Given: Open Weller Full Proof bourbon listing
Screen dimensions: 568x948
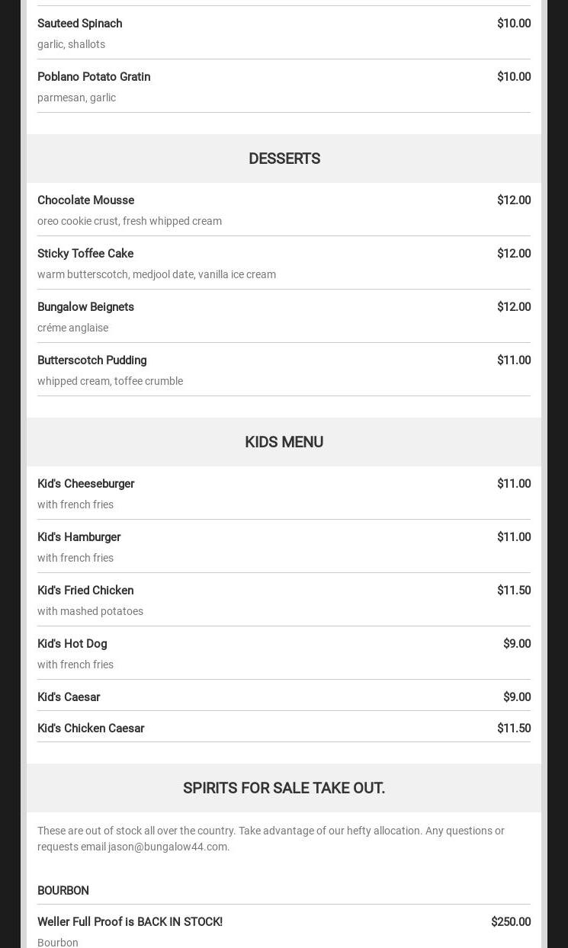Looking at the screenshot, I should click(130, 922).
